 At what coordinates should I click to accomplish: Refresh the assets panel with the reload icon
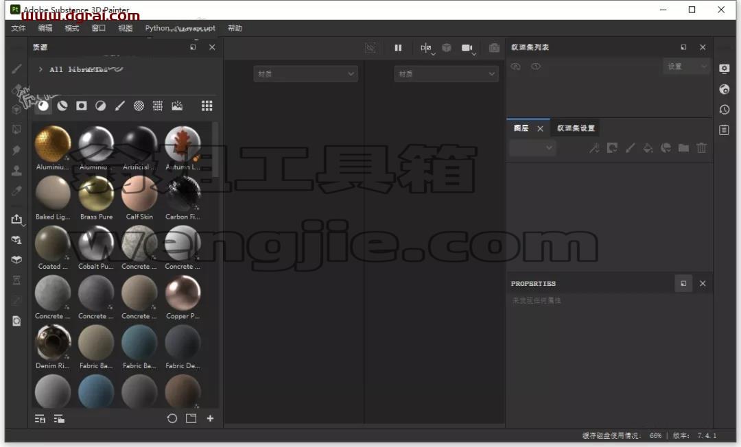(x=172, y=418)
